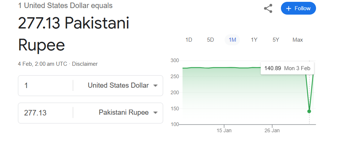View the 5Y chart range

276,40
